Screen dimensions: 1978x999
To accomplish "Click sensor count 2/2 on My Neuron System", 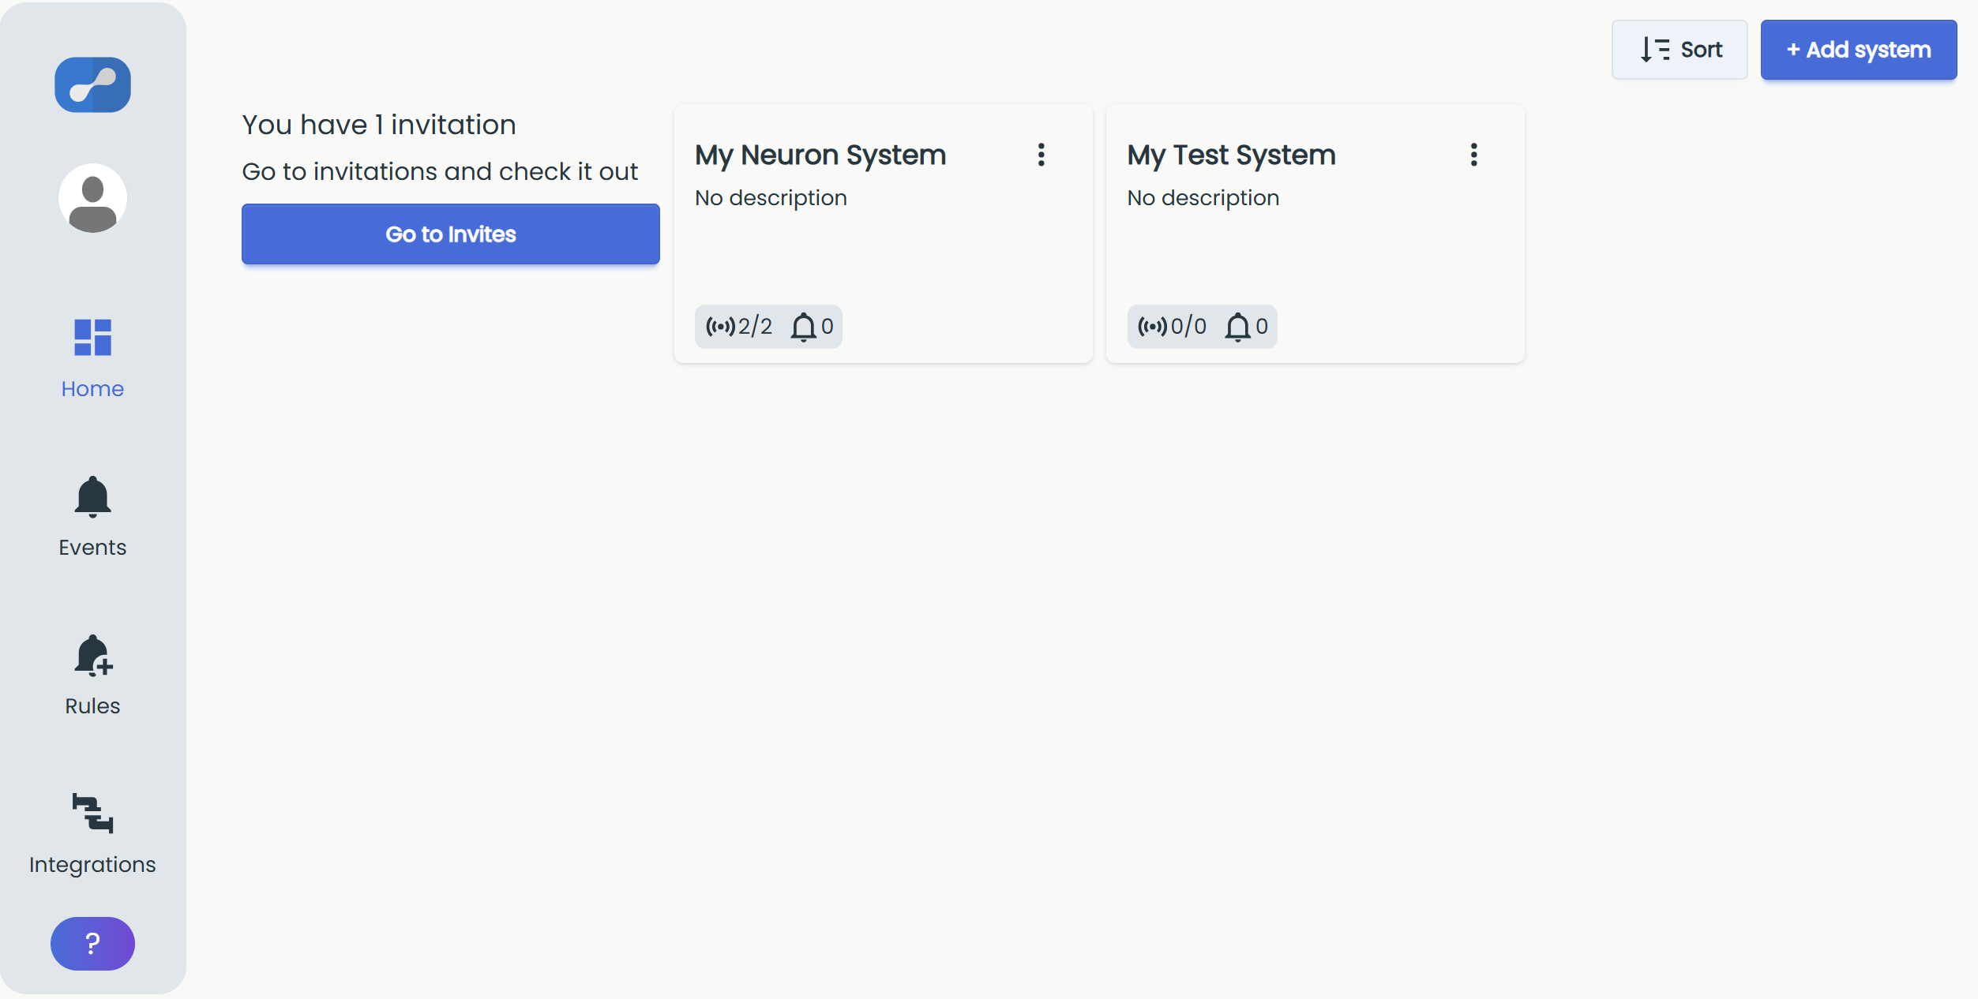I will [x=739, y=326].
